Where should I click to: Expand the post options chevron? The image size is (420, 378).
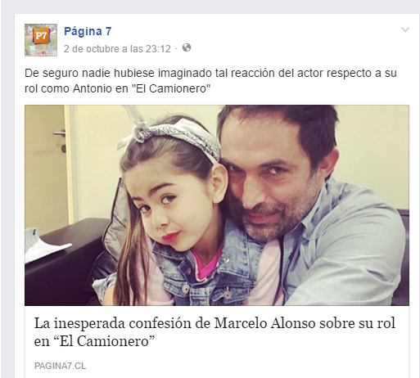(x=405, y=29)
